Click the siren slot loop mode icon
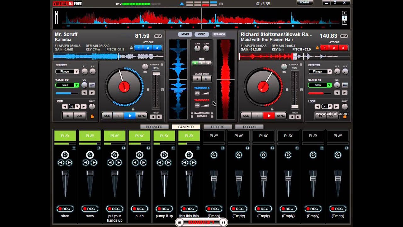 [65, 155]
